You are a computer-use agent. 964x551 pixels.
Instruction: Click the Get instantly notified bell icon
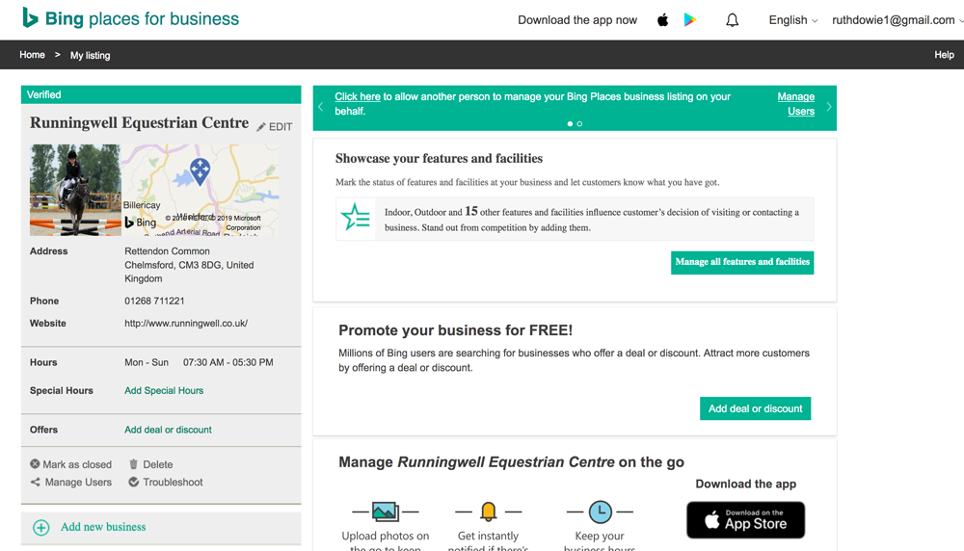pos(488,512)
